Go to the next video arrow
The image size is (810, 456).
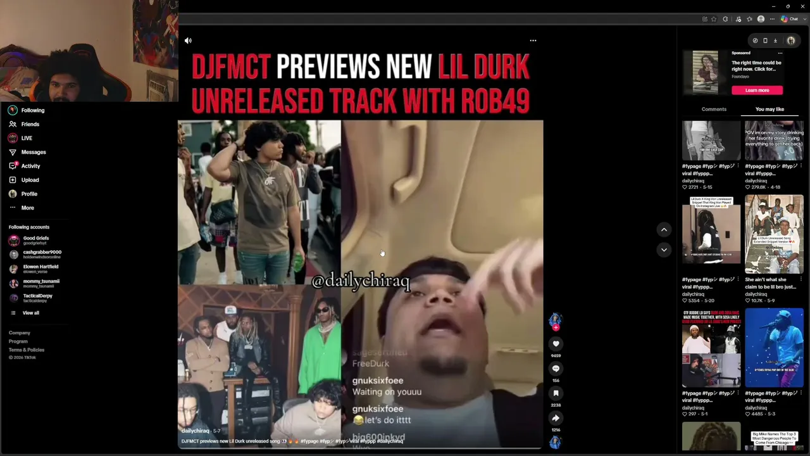click(x=664, y=250)
